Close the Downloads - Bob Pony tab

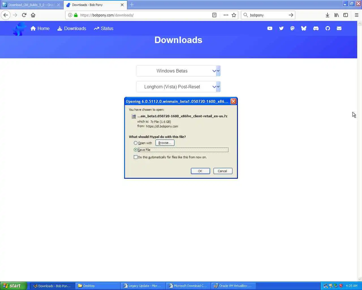point(122,5)
